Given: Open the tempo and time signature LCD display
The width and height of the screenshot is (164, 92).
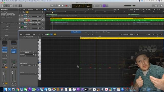Looking at the screenshot, I should (82, 6).
